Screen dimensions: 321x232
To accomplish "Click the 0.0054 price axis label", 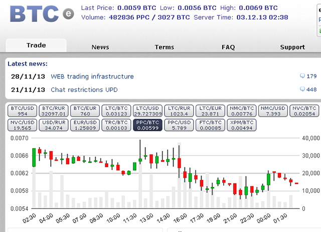I will 20,208.
